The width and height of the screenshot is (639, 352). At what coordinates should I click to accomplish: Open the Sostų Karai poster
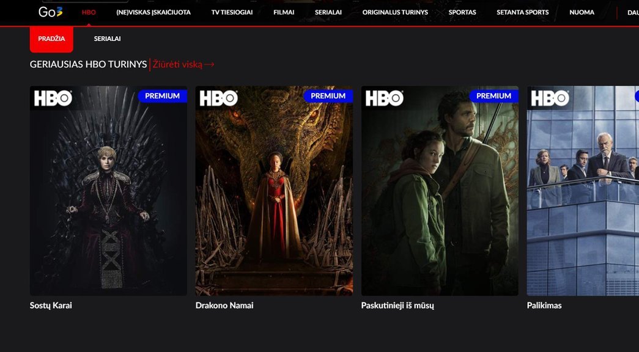tap(108, 191)
